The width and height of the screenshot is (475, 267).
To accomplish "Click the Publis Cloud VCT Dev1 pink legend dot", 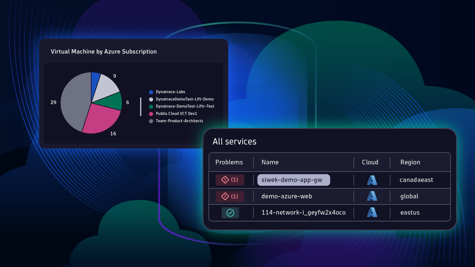I will pyautogui.click(x=151, y=113).
